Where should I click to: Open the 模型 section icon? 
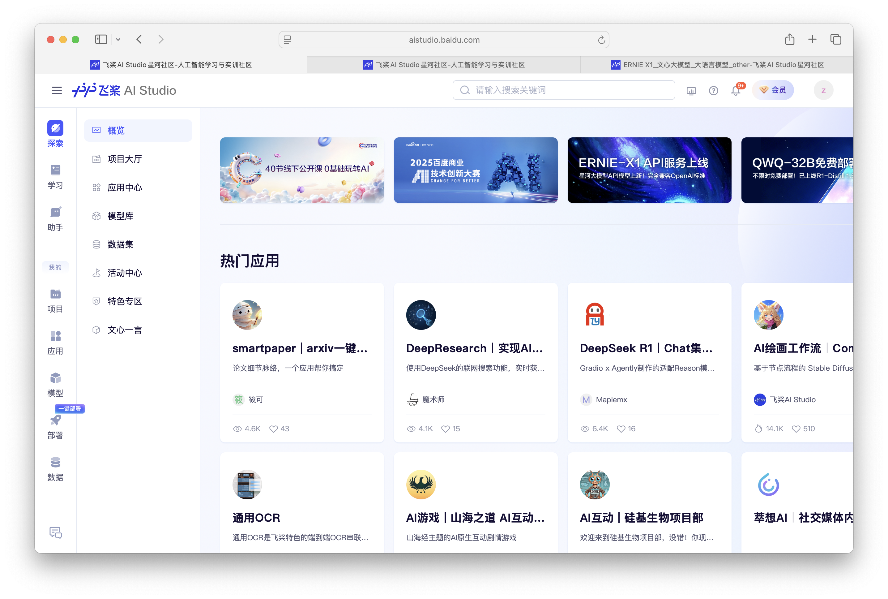(55, 378)
